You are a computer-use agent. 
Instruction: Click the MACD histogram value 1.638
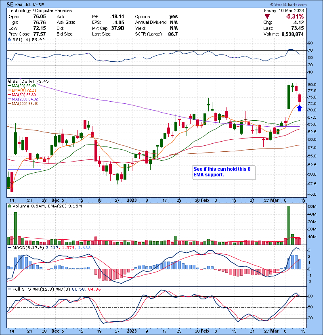click(84, 248)
